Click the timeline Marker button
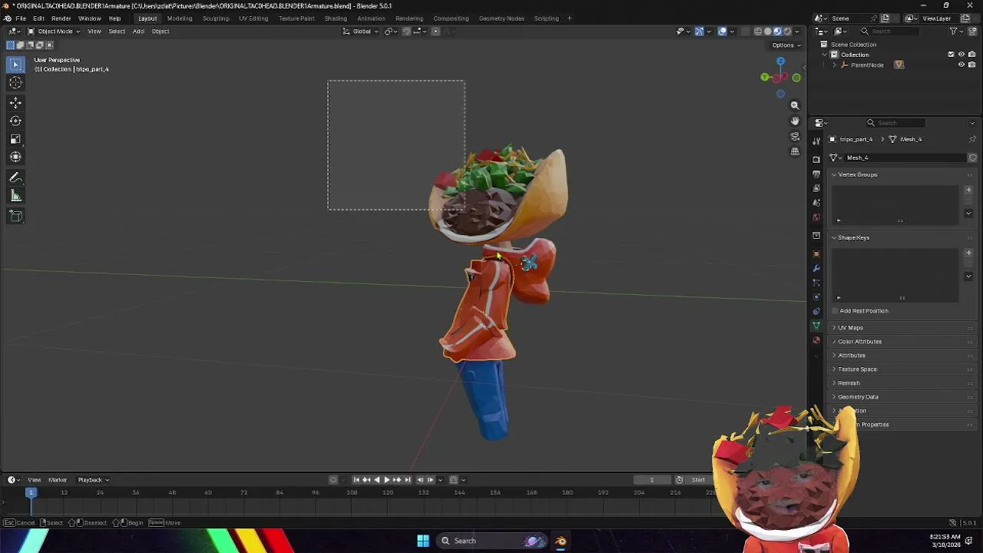The width and height of the screenshot is (983, 553). (58, 480)
